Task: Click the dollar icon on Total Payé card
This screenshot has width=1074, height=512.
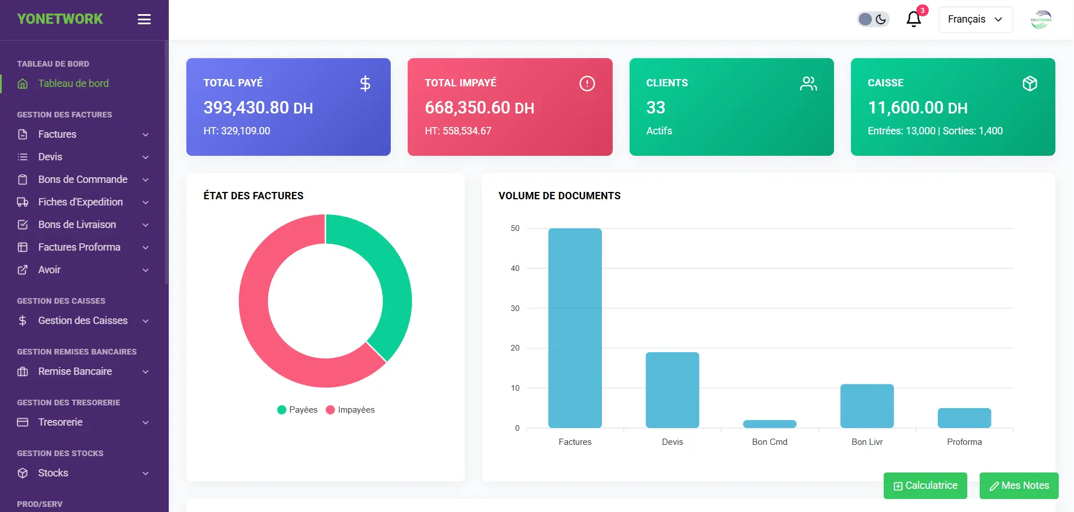Action: pyautogui.click(x=365, y=83)
